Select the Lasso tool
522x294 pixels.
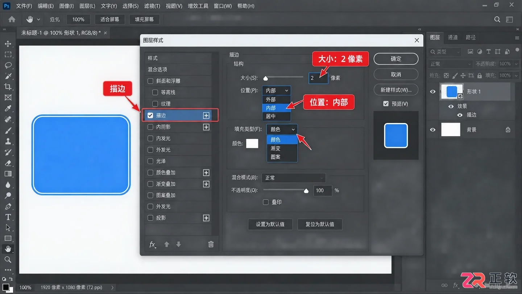[x=8, y=65]
